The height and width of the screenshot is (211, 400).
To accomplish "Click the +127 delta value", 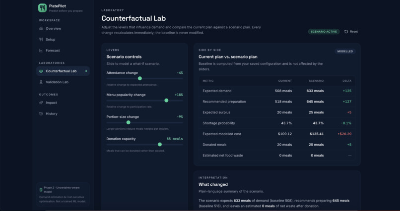I will click(x=347, y=102).
